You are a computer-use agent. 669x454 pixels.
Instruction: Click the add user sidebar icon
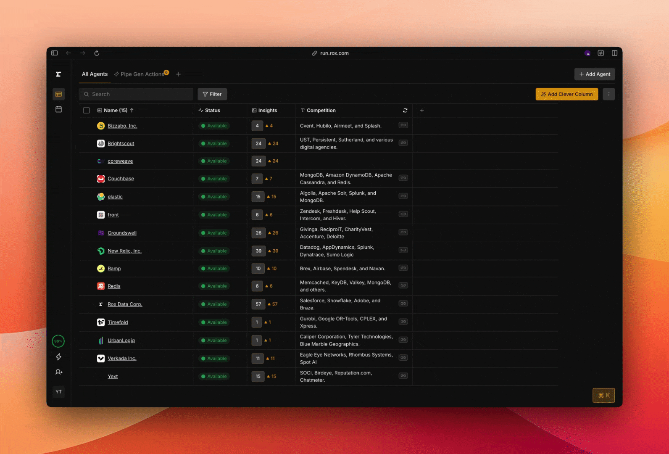(58, 372)
